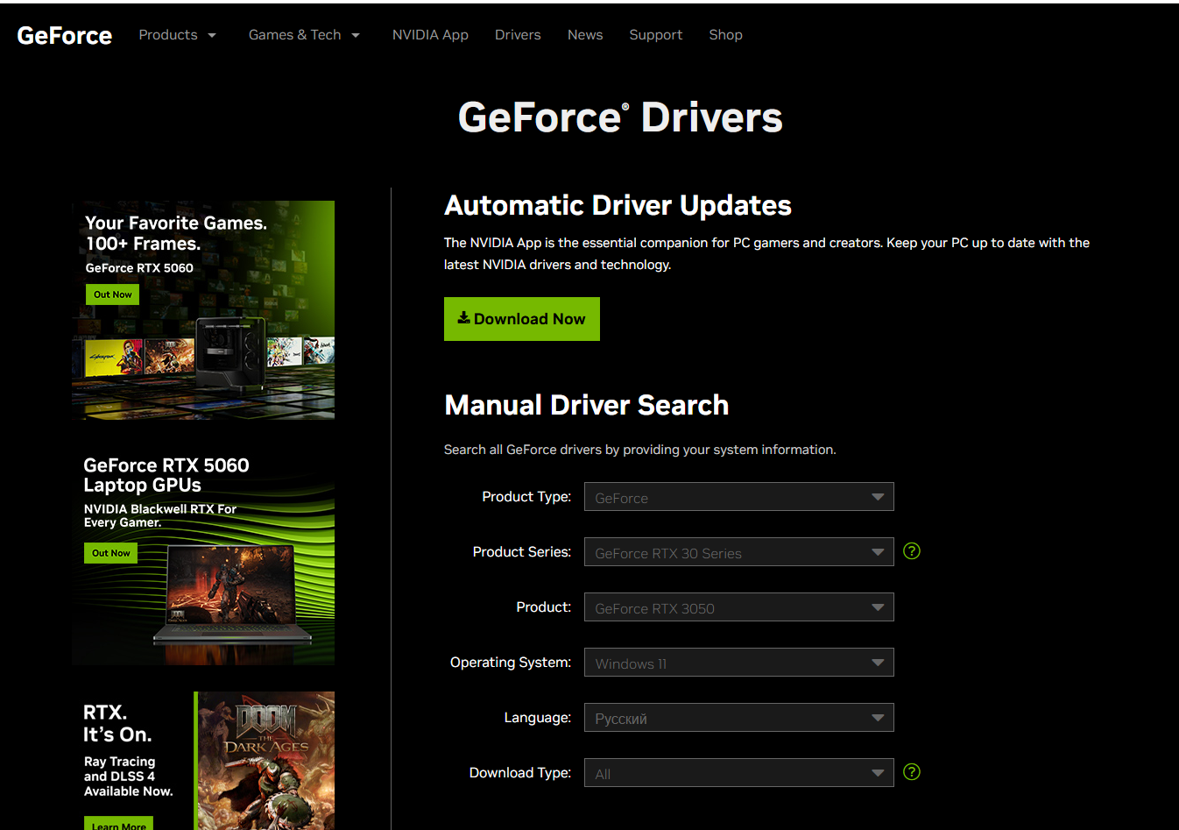Open the RTX 5060 laptop image
The height and width of the screenshot is (830, 1179).
click(x=233, y=595)
